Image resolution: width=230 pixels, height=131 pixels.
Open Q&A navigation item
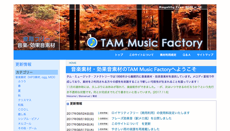[186, 55]
